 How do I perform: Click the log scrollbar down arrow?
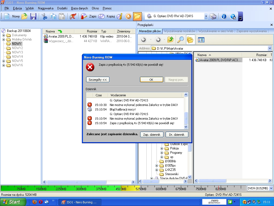tap(186, 127)
